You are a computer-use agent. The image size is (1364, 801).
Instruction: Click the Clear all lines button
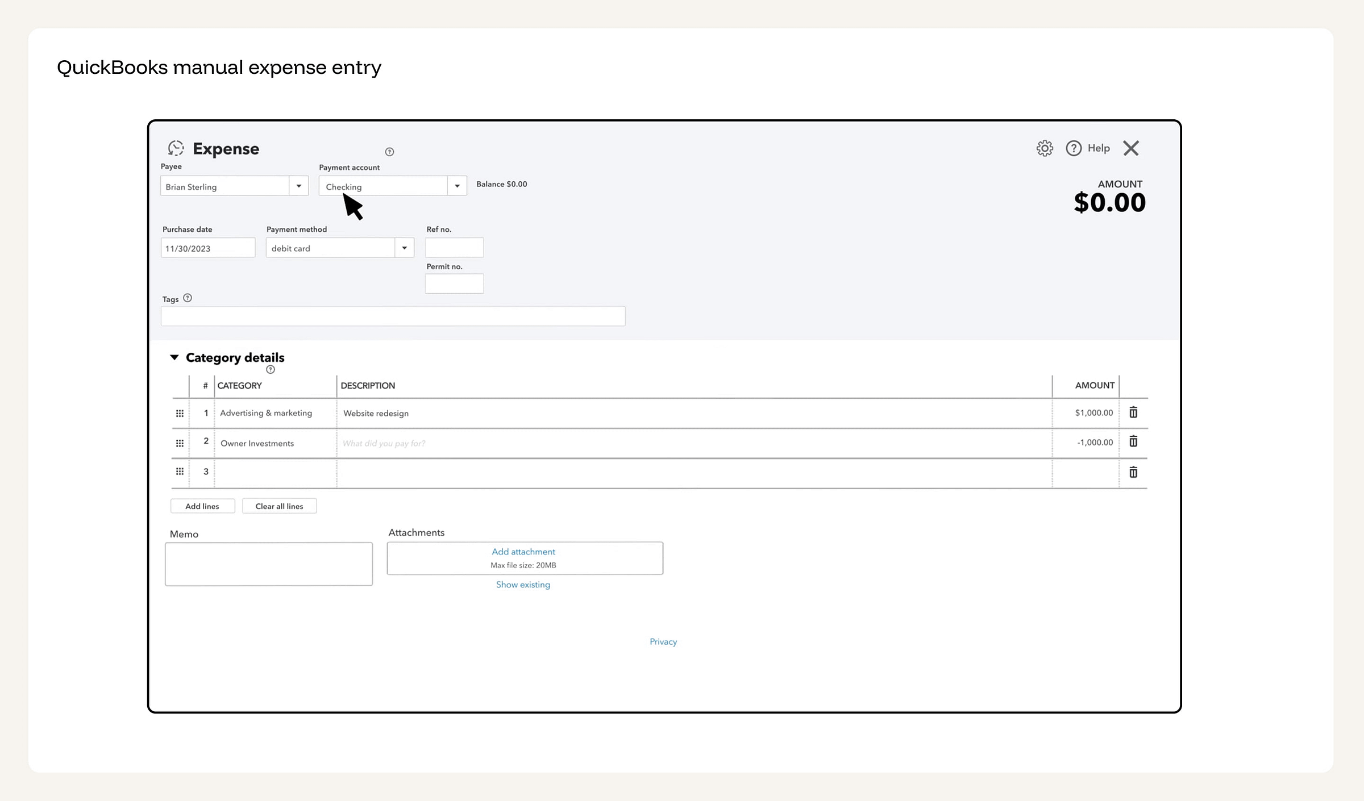(x=279, y=506)
